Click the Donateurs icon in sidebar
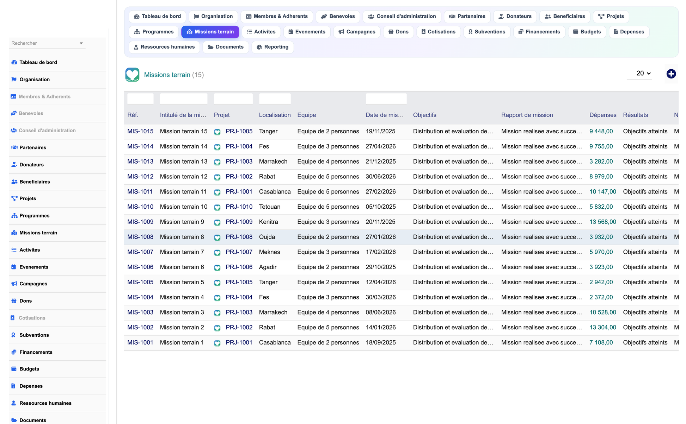The image size is (686, 424). (x=14, y=164)
